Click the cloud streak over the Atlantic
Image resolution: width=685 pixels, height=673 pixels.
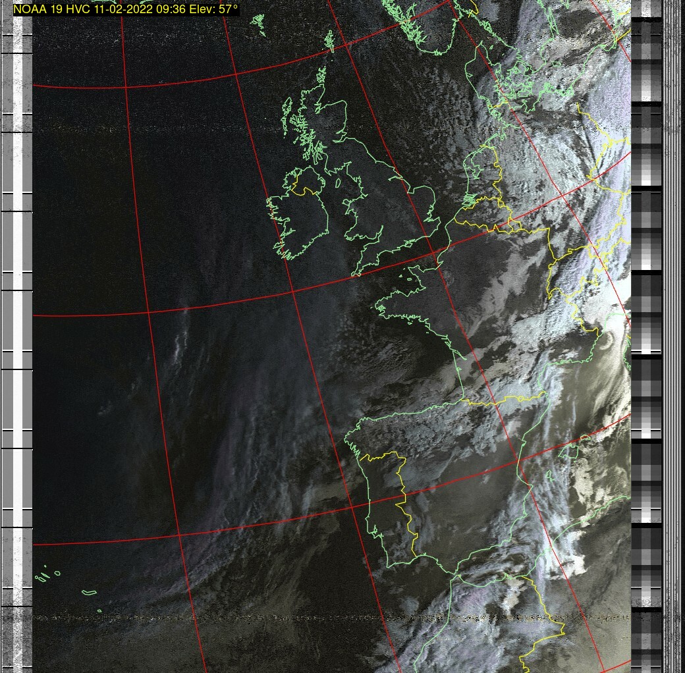[178, 342]
